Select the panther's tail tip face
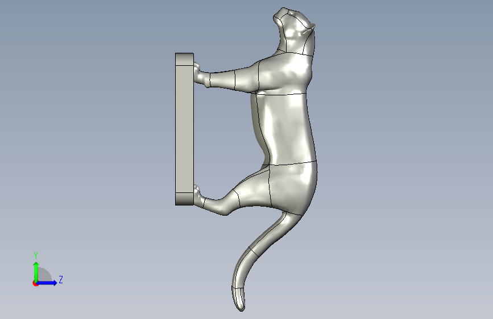The image size is (493, 319). tap(239, 299)
